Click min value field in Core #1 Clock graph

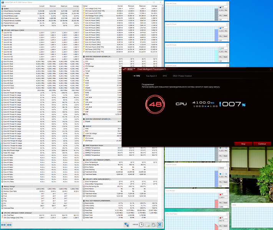[223, 40]
